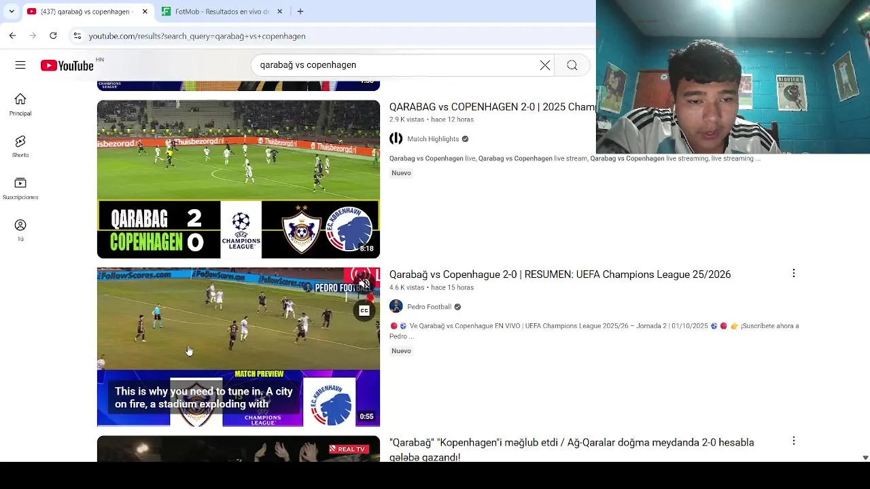Visit the Pedro Football channel

pyautogui.click(x=429, y=307)
